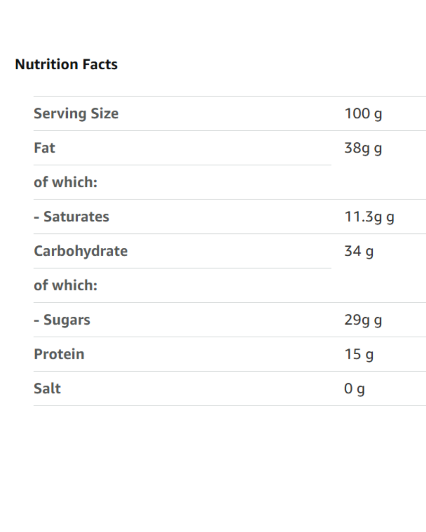Select the Fat row label

tap(45, 148)
